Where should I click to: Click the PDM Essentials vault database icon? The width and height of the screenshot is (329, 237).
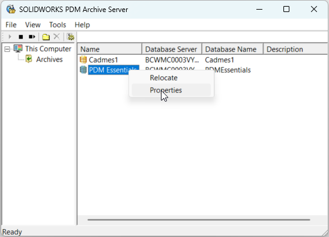tap(83, 70)
